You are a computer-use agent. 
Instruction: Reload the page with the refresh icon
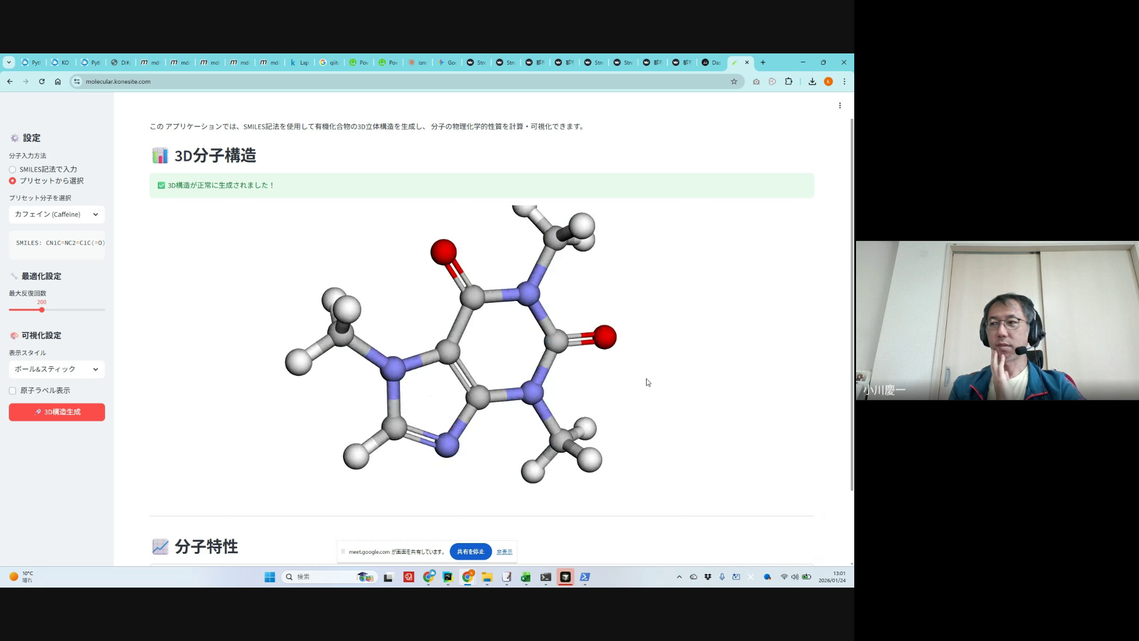click(42, 81)
